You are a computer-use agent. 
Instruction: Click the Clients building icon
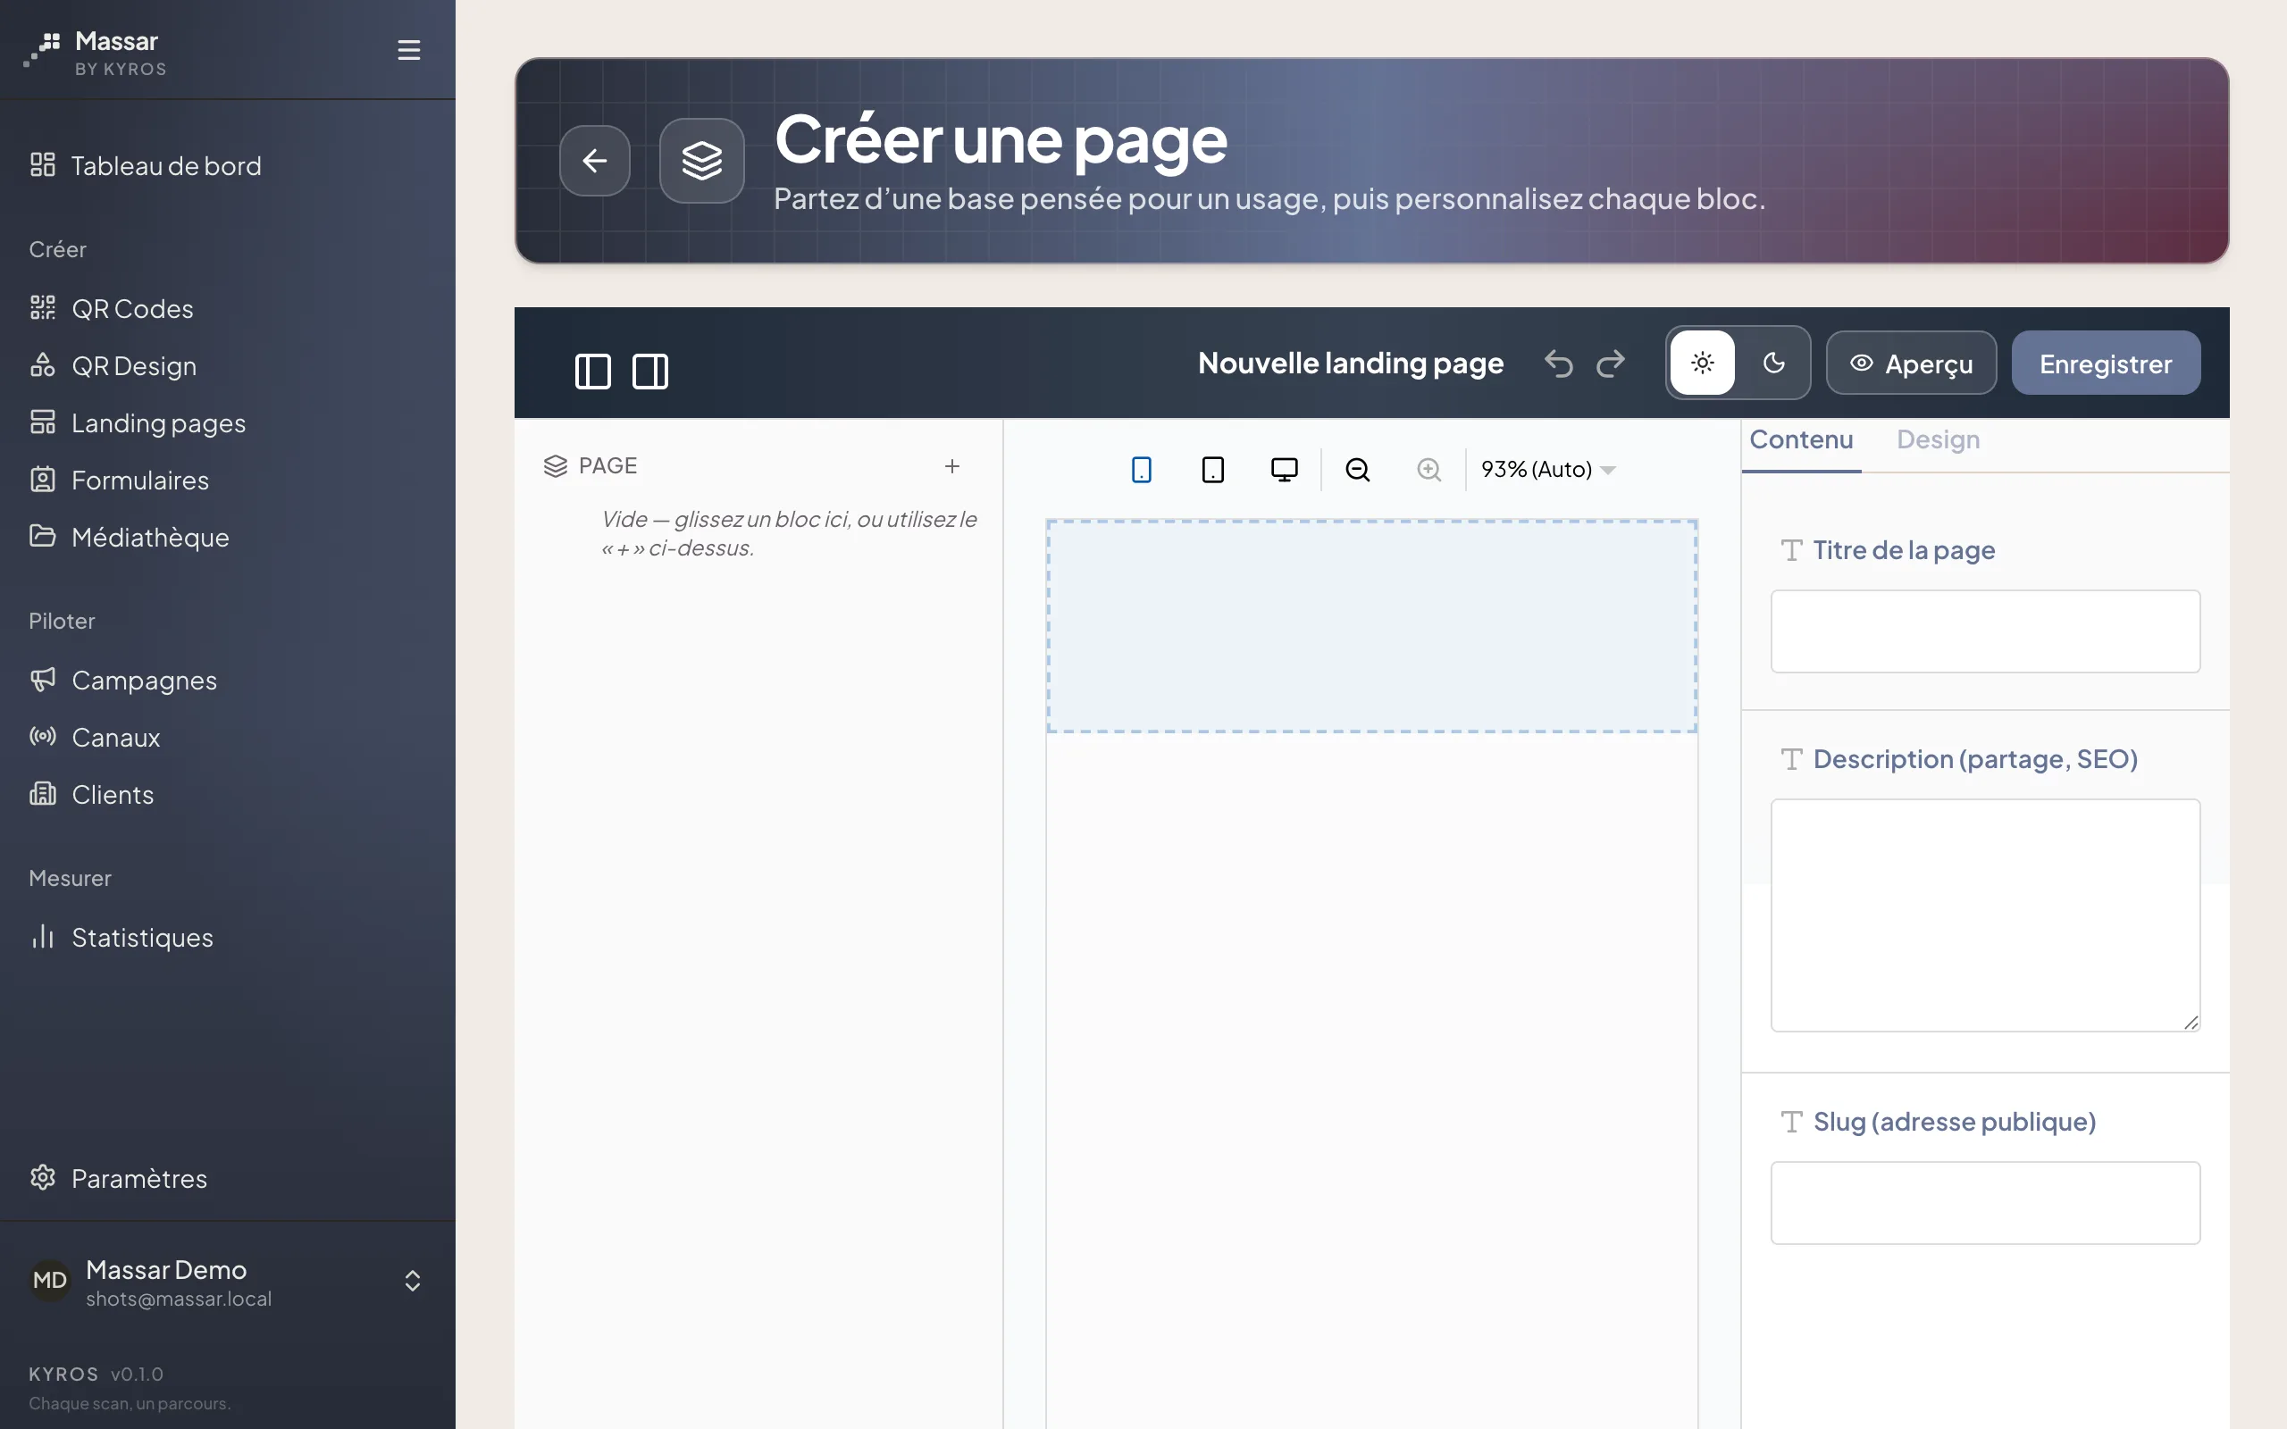click(x=43, y=794)
